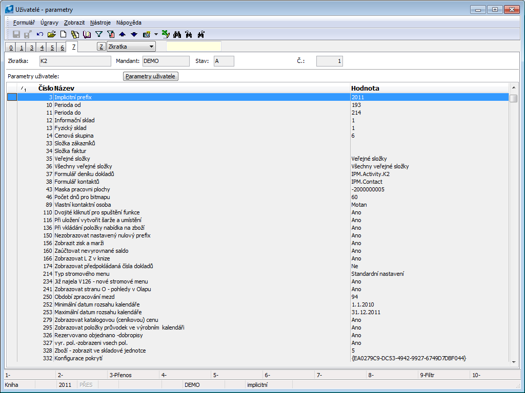Click the yellow search input field
The width and height of the screenshot is (525, 393).
click(x=193, y=47)
